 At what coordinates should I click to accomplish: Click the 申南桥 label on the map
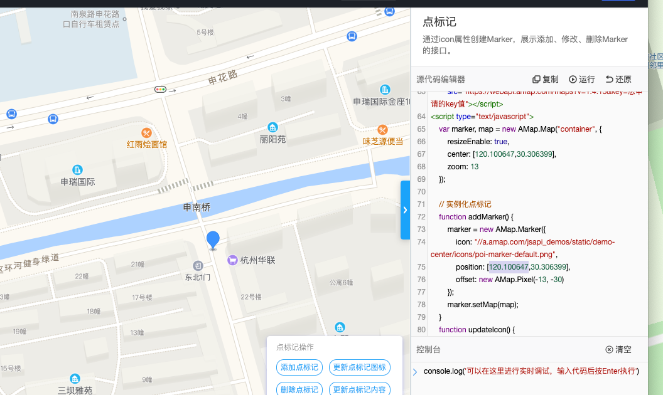point(197,208)
